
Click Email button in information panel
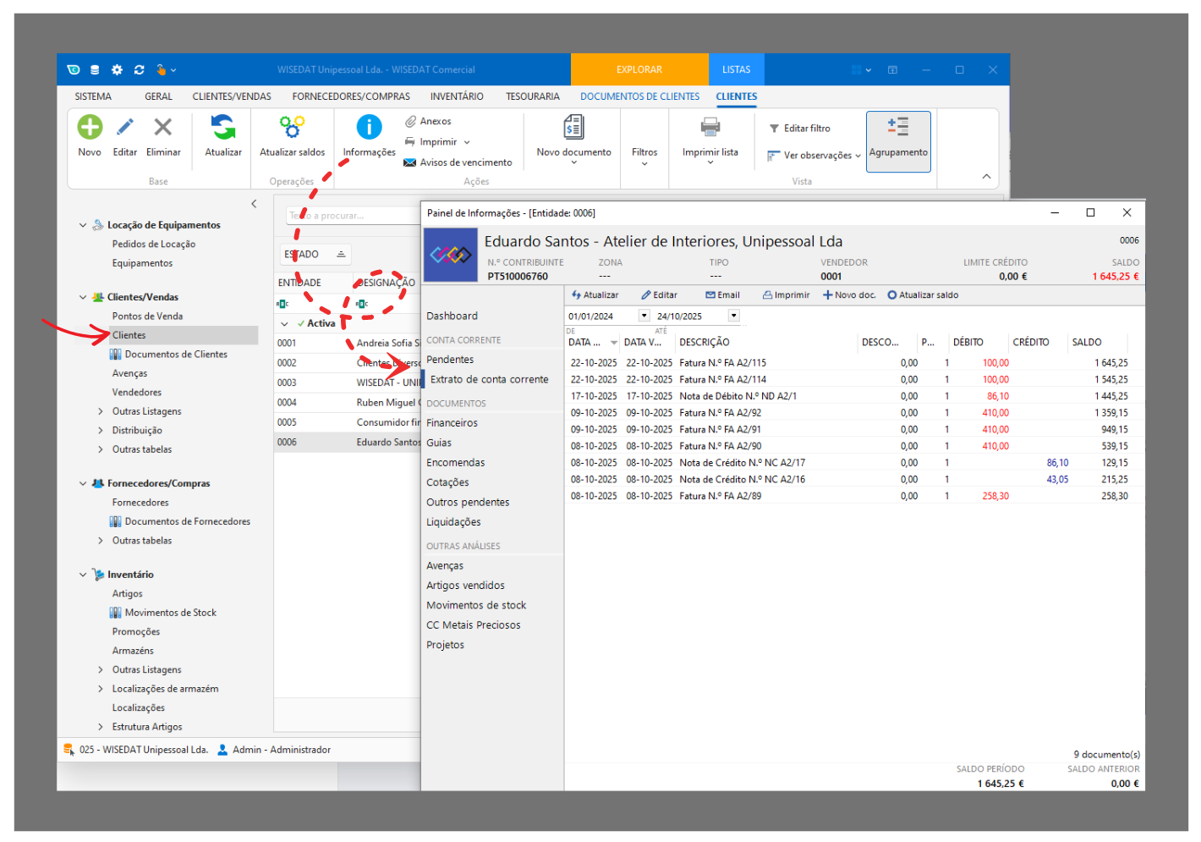pyautogui.click(x=722, y=295)
